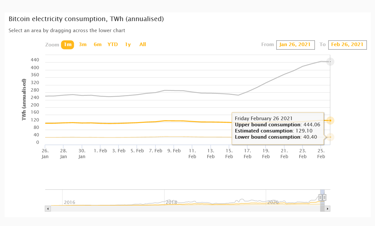Click the '80' y-axis label

[x=36, y=127]
